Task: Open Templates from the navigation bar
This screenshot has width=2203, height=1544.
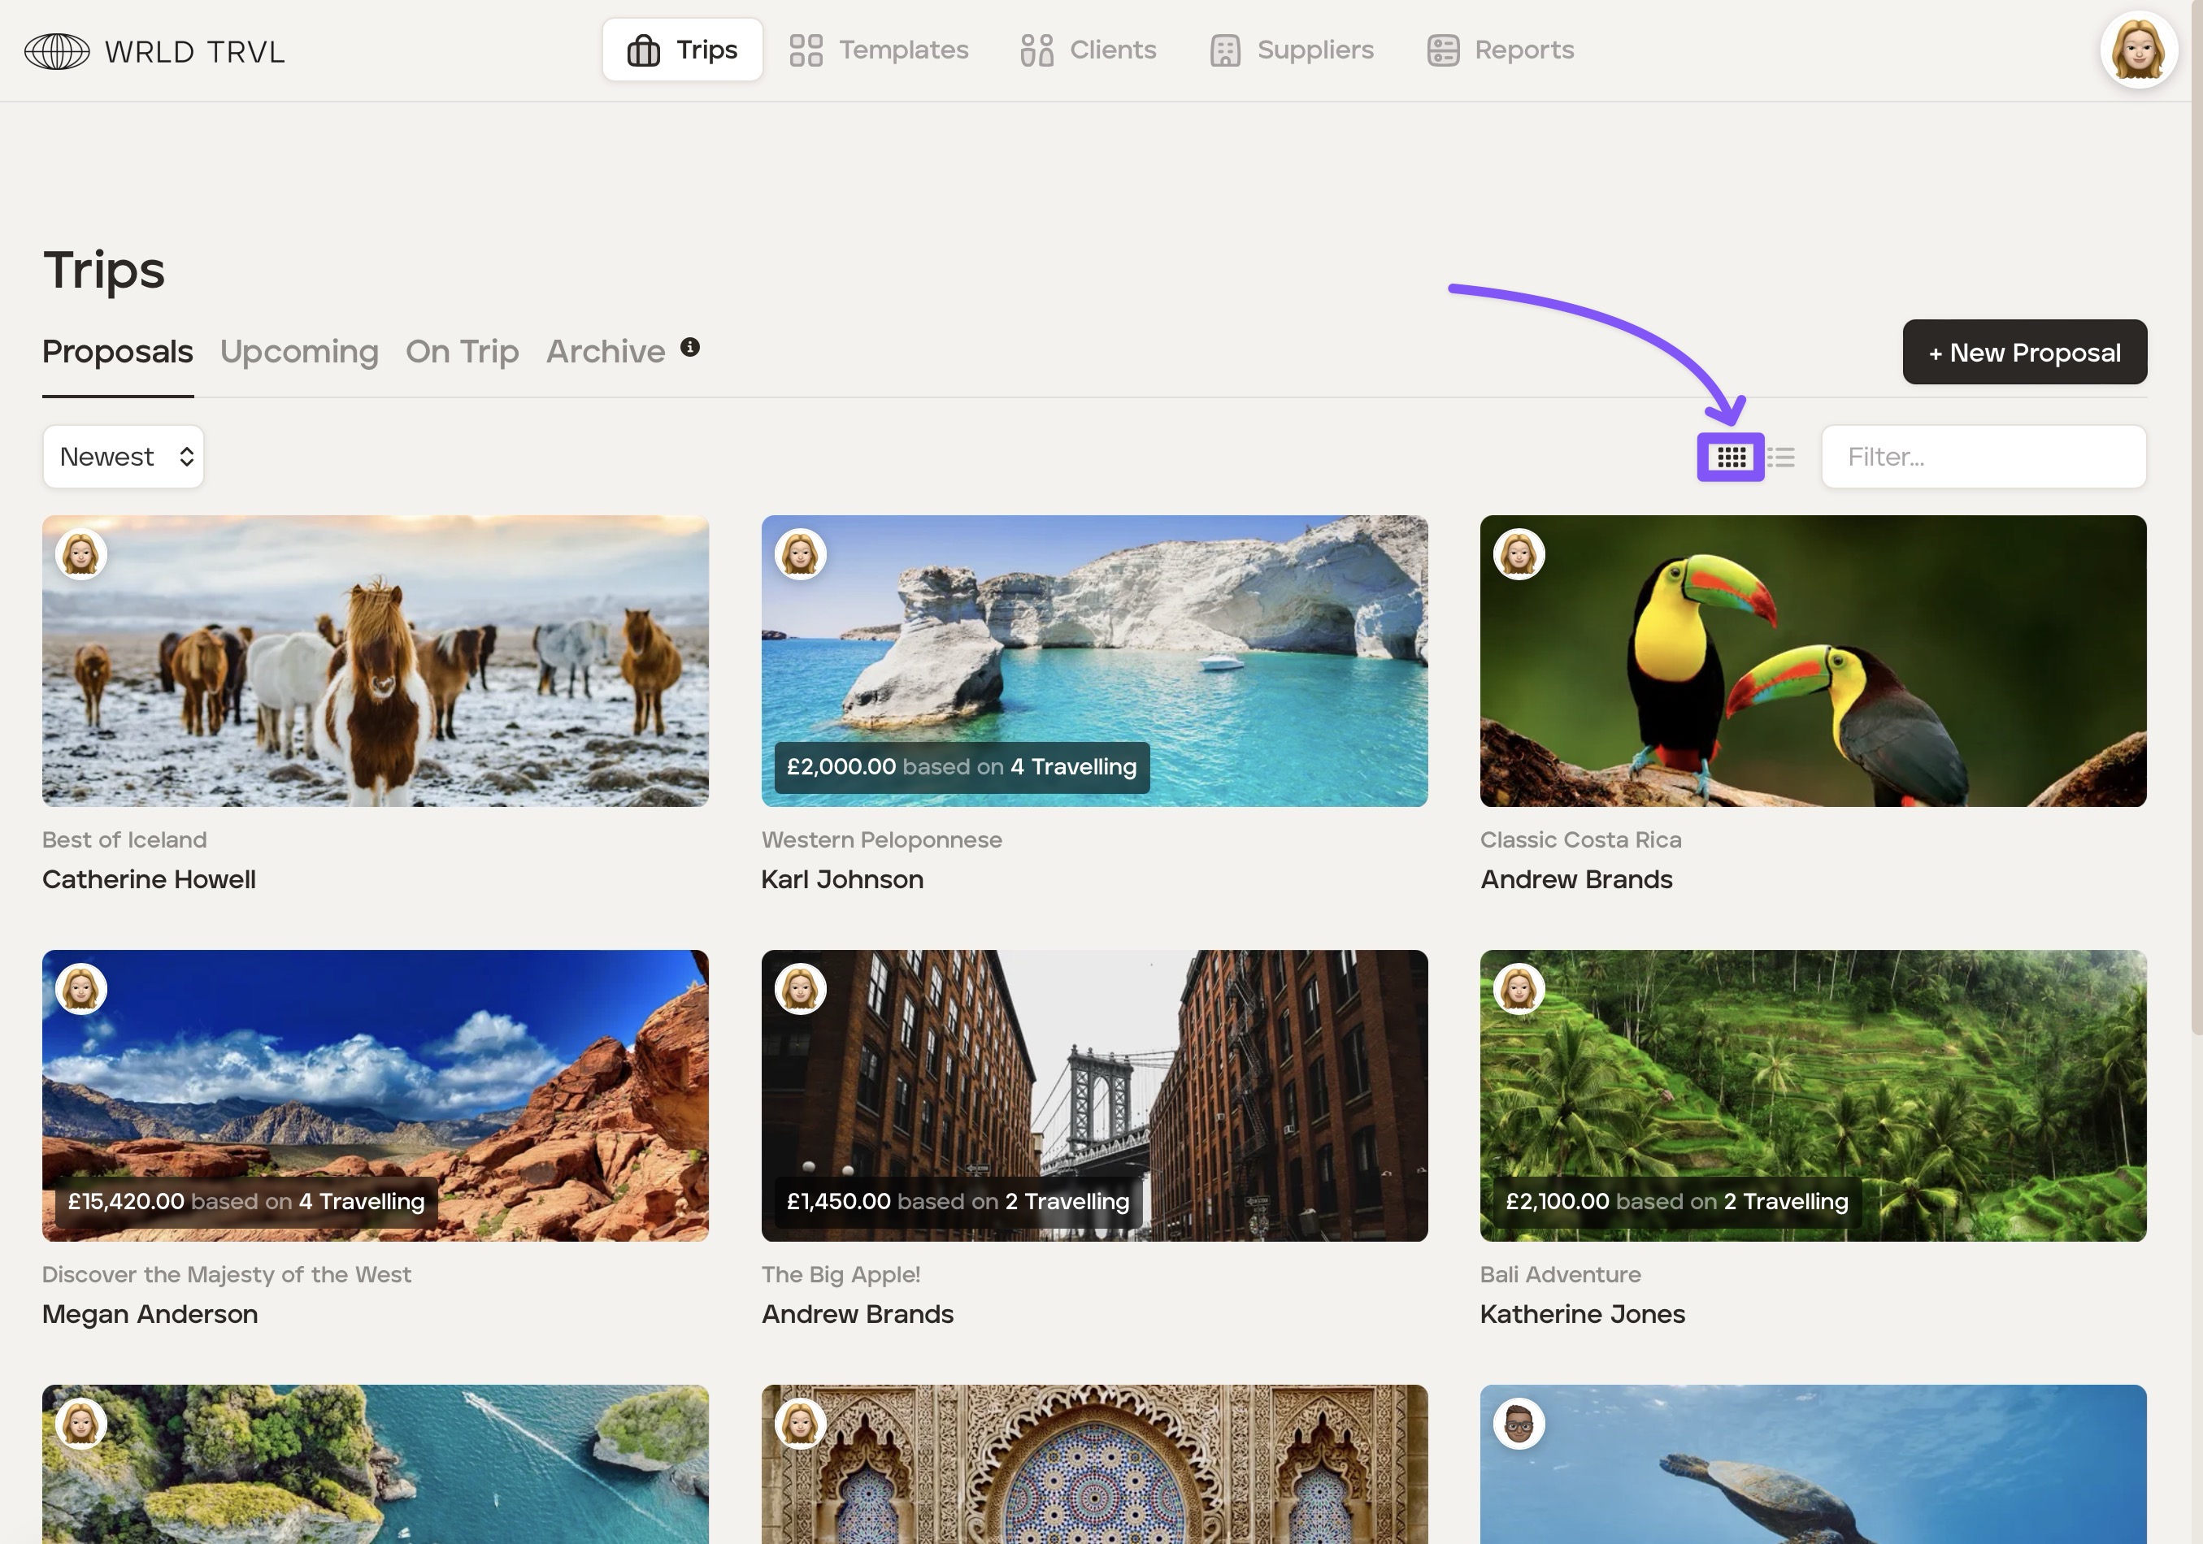Action: 879,50
